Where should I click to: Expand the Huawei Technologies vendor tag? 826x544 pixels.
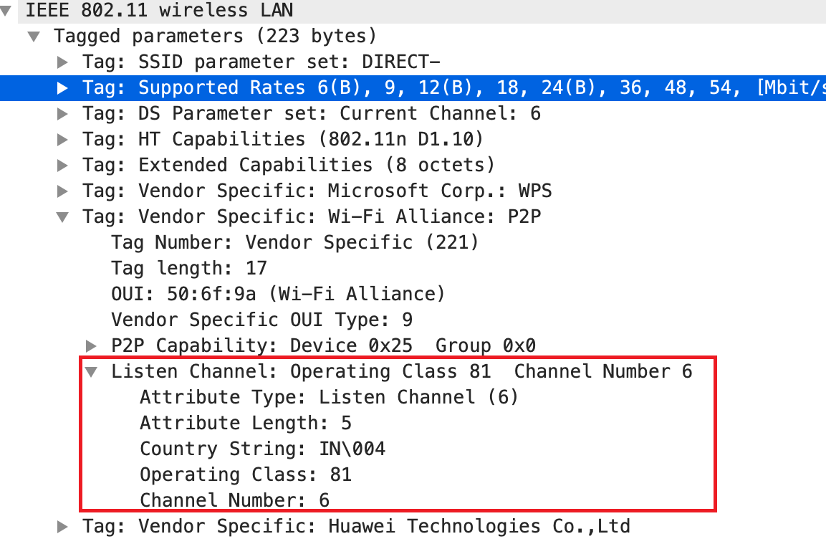[x=63, y=526]
